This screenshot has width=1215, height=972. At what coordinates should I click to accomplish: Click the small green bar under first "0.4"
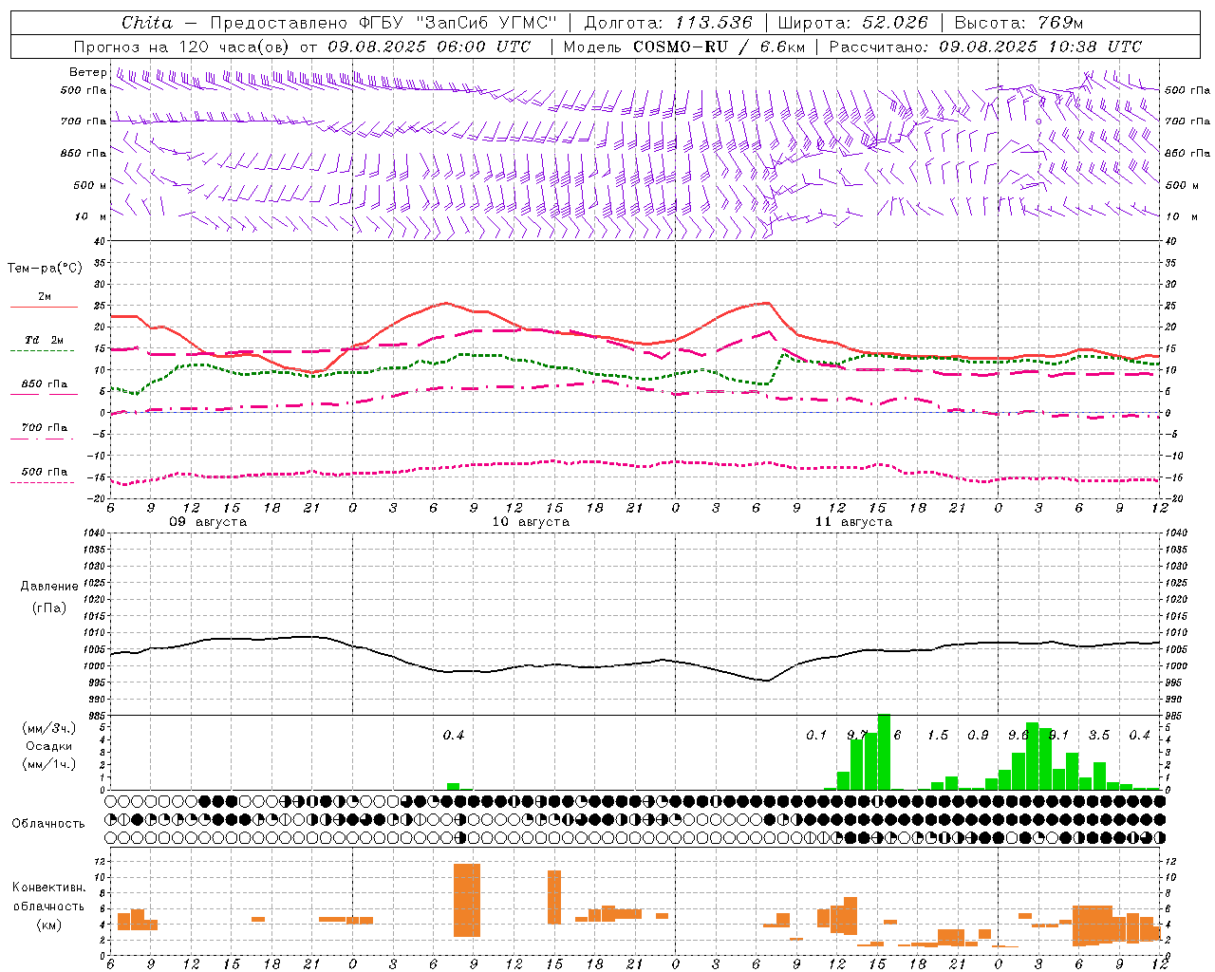pos(454,786)
